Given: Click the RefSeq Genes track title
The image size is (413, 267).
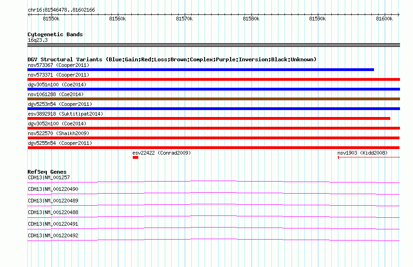Looking at the screenshot, I should 47,172.
